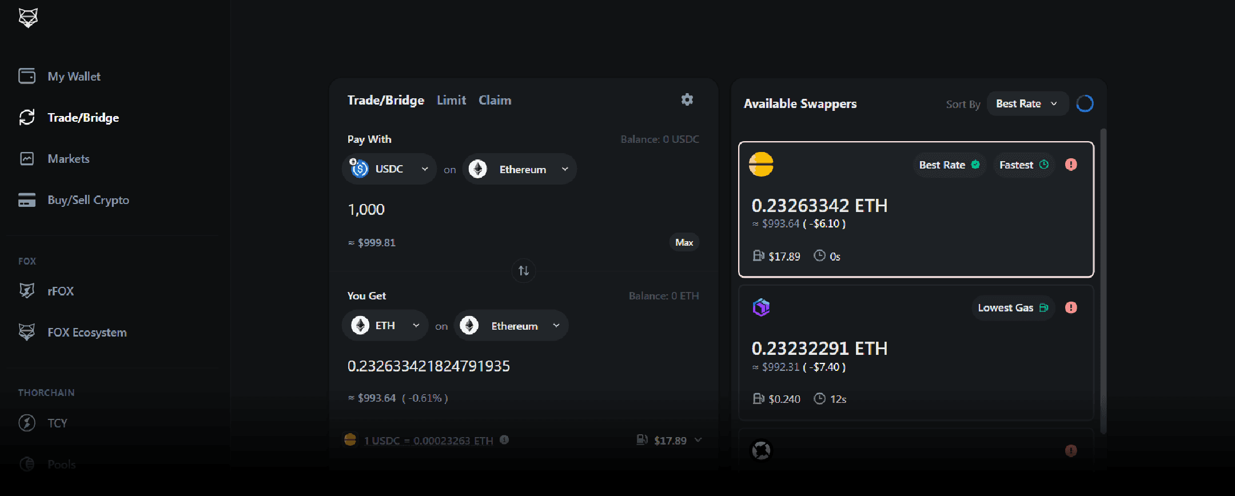Image resolution: width=1235 pixels, height=496 pixels.
Task: Click warning icon on lowest gas swapper
Action: coord(1071,307)
